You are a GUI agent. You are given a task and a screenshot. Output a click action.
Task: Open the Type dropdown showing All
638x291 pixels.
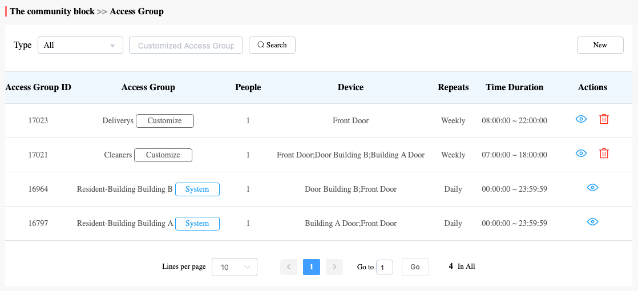[x=80, y=46]
